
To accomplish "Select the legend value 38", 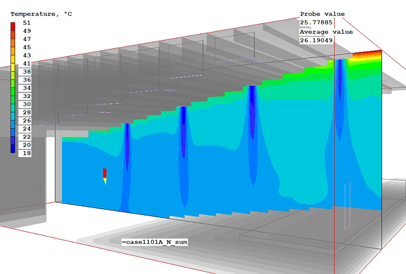I will click(x=27, y=72).
